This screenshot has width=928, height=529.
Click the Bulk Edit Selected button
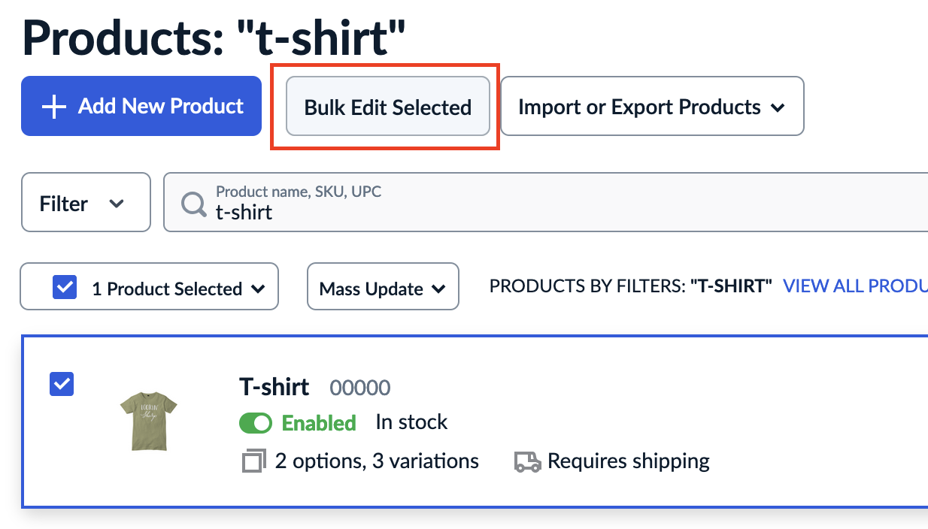tap(387, 107)
